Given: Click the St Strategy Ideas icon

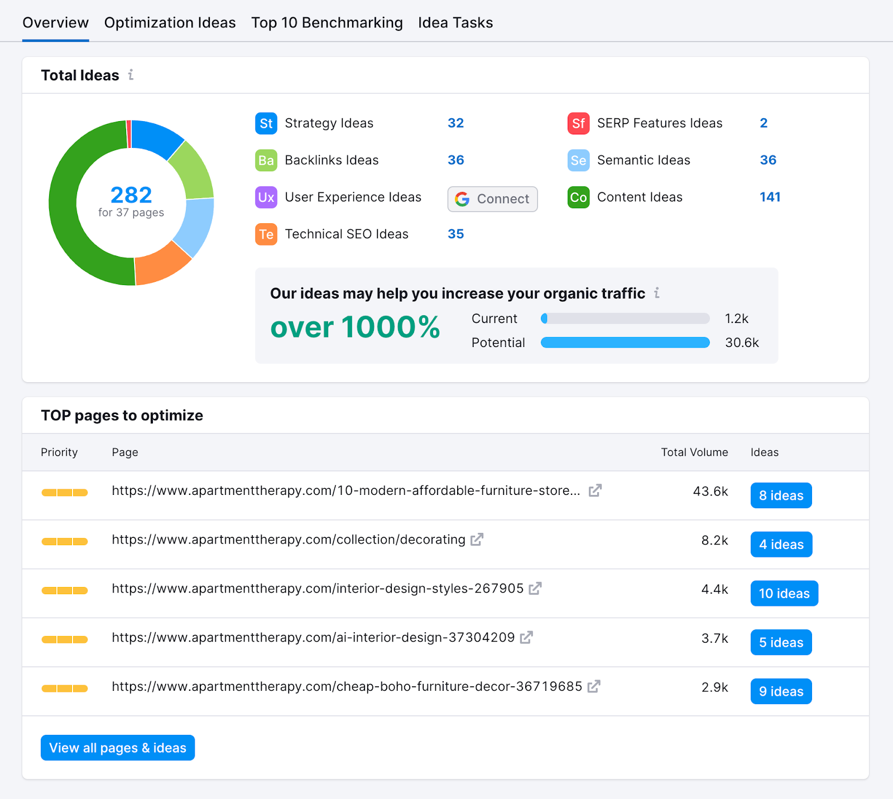Looking at the screenshot, I should (x=266, y=123).
